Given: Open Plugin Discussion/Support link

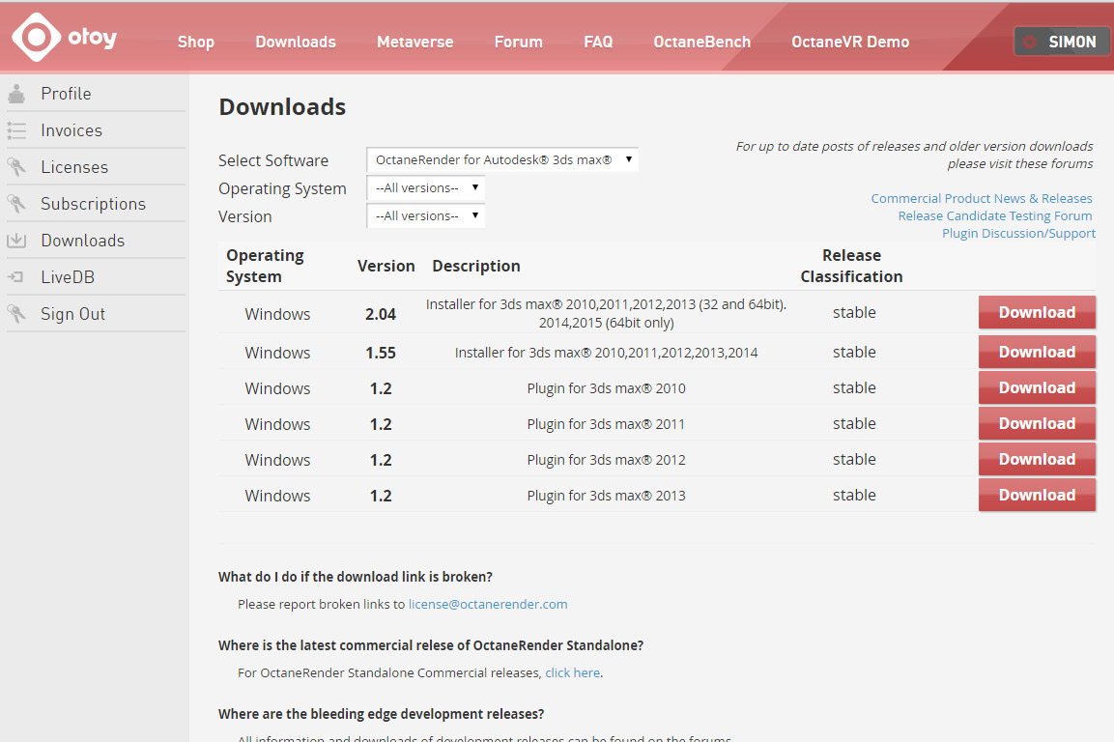Looking at the screenshot, I should (1018, 233).
